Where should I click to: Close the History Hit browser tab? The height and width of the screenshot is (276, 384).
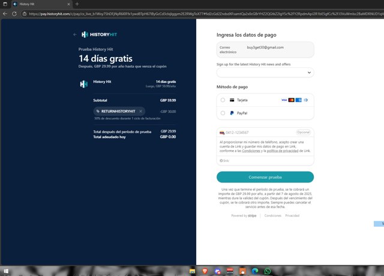coord(68,4)
